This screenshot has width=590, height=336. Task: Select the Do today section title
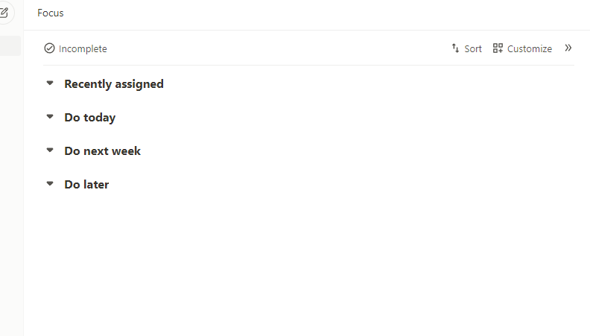90,118
